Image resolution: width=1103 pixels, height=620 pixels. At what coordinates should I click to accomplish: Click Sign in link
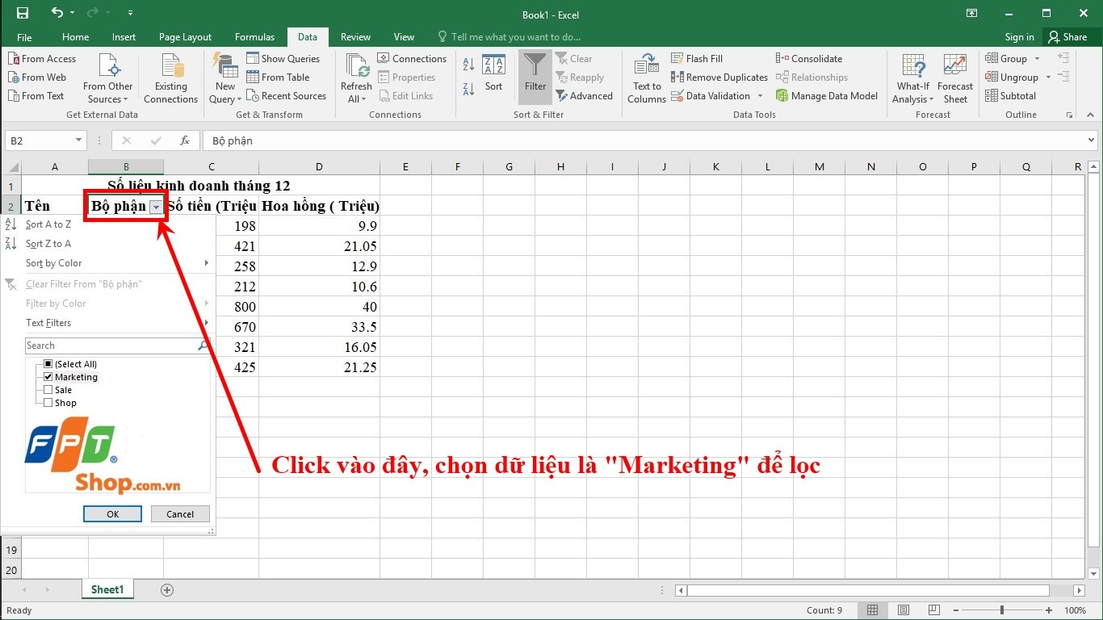coord(1019,37)
